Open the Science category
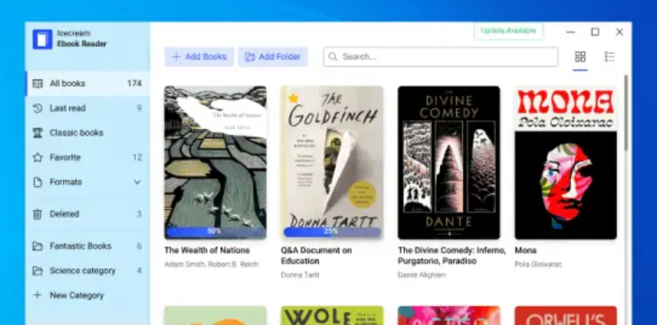Viewport: 657px width, 325px height. click(x=87, y=271)
